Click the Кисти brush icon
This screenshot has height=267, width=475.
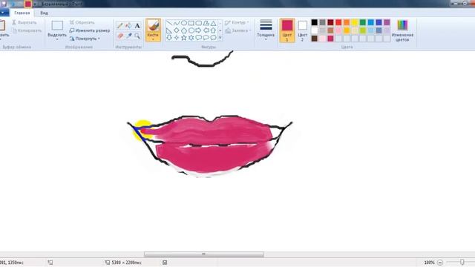154,25
